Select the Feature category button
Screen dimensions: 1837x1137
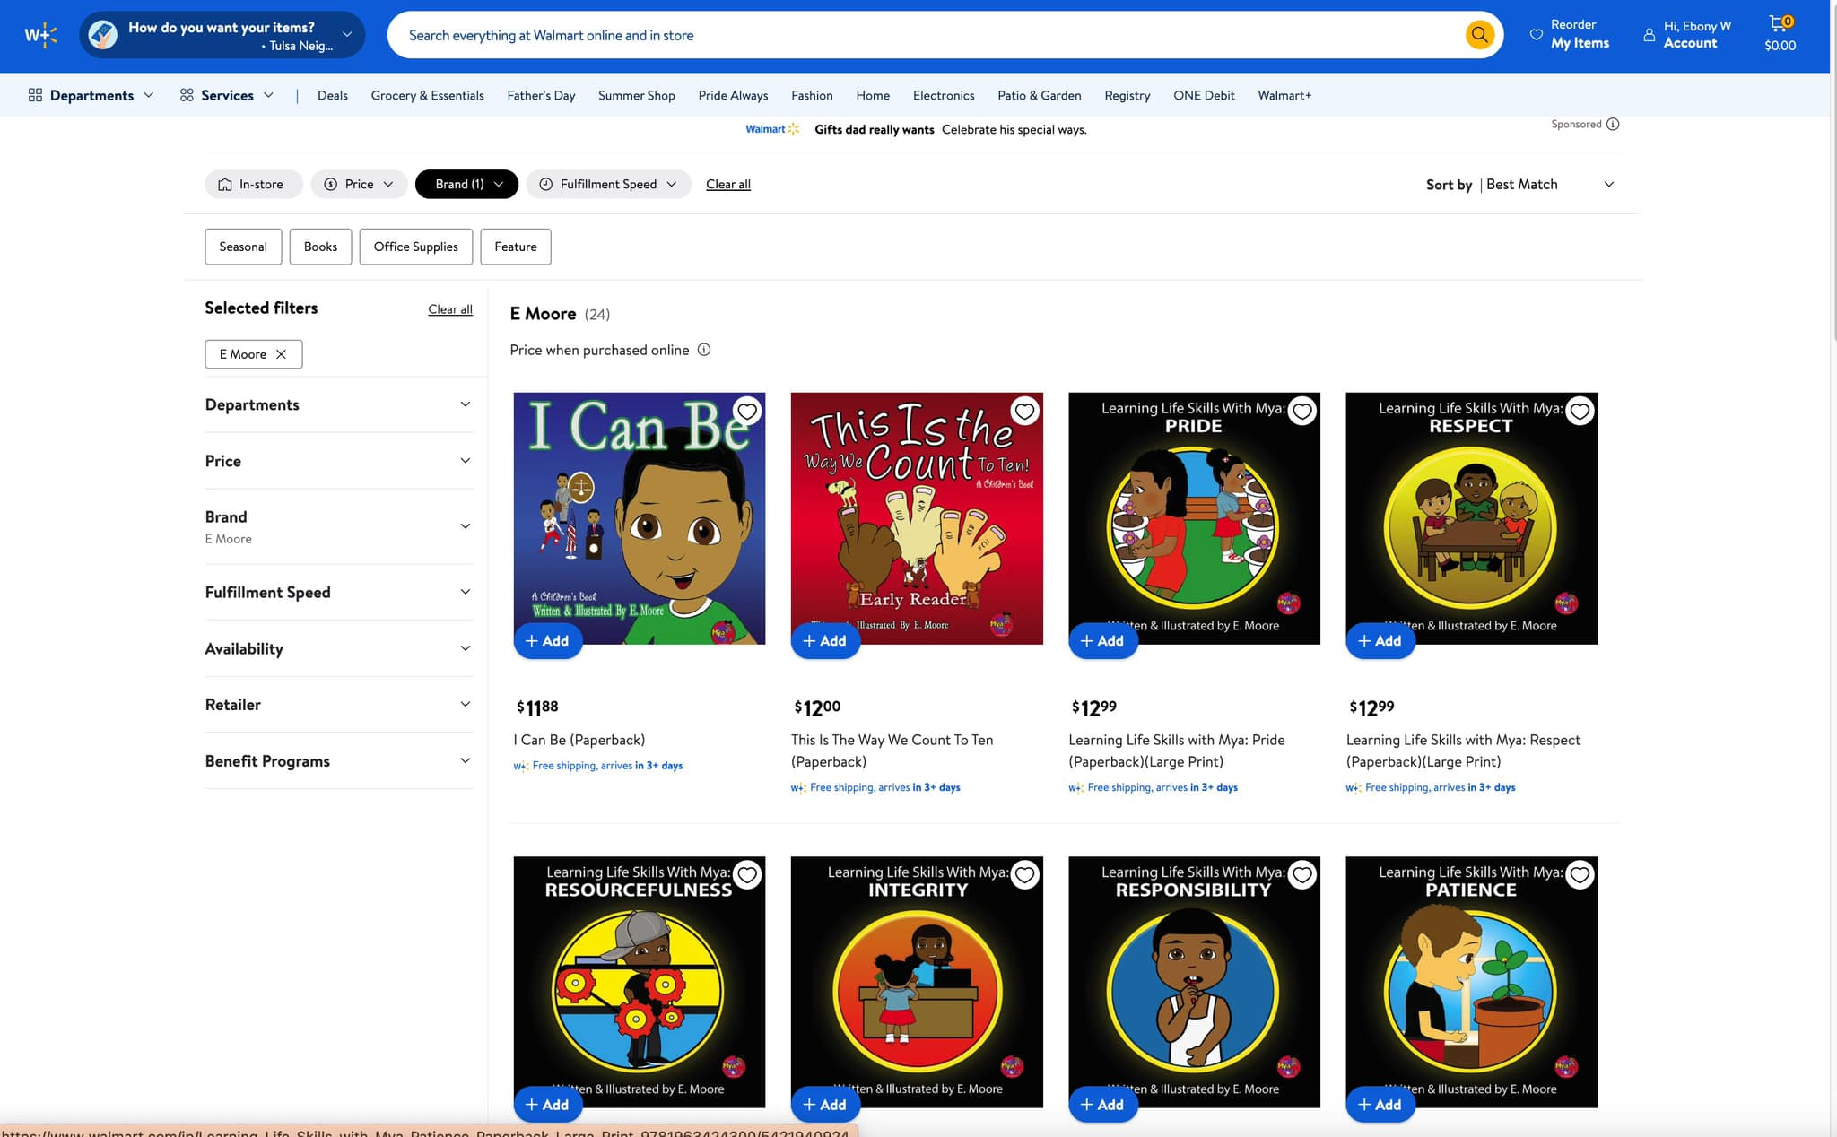click(516, 247)
